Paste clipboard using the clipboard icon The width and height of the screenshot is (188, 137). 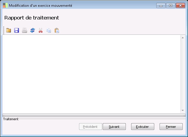point(57,30)
